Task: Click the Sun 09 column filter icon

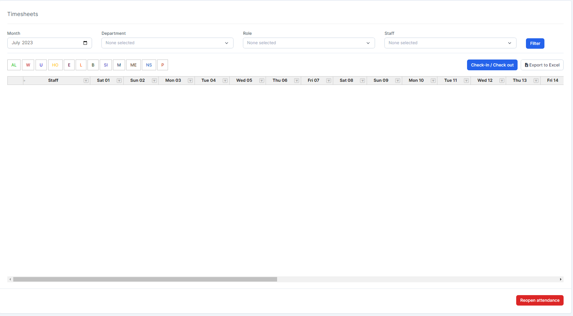Action: [398, 81]
